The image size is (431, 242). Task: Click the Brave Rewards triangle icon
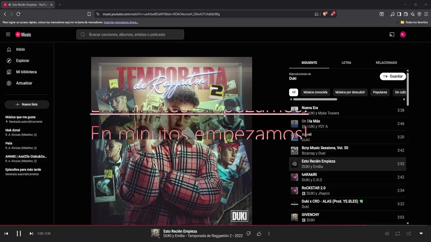[x=333, y=14]
